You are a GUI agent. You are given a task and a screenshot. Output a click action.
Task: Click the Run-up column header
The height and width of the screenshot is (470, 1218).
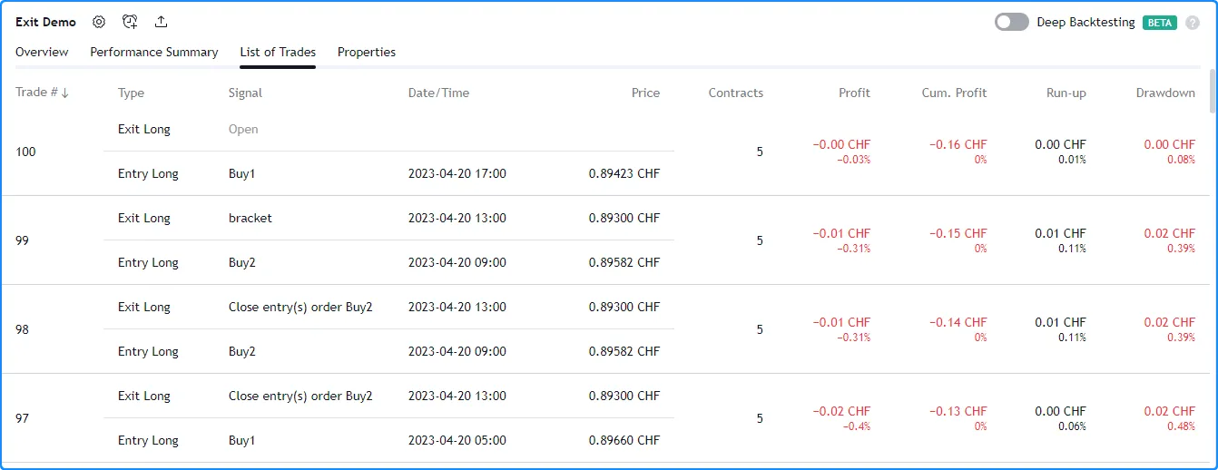(1066, 93)
